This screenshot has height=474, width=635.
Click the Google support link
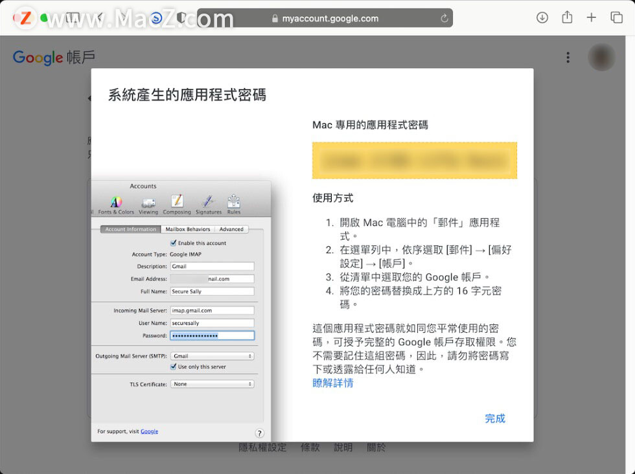[x=149, y=431]
